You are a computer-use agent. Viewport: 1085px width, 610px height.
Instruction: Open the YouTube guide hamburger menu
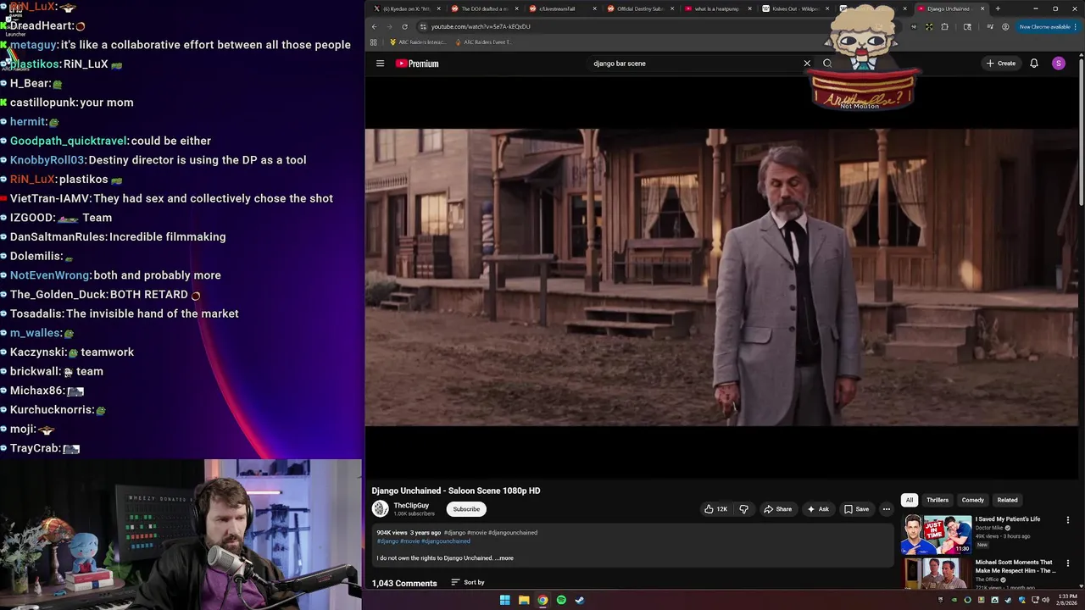click(x=380, y=64)
